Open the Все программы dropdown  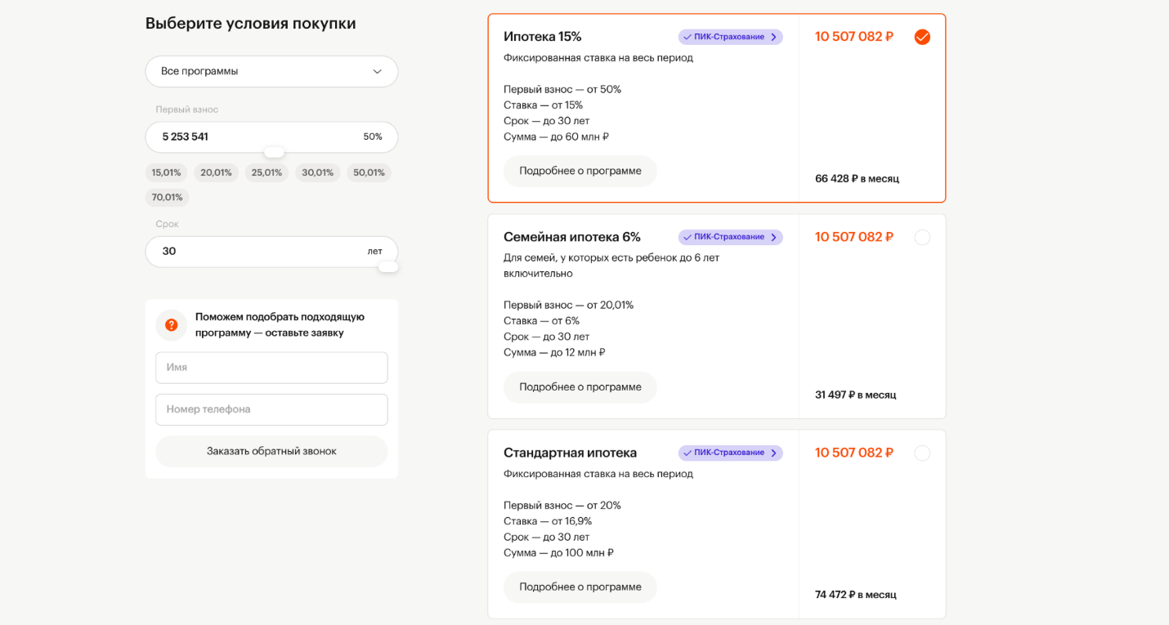pyautogui.click(x=271, y=71)
